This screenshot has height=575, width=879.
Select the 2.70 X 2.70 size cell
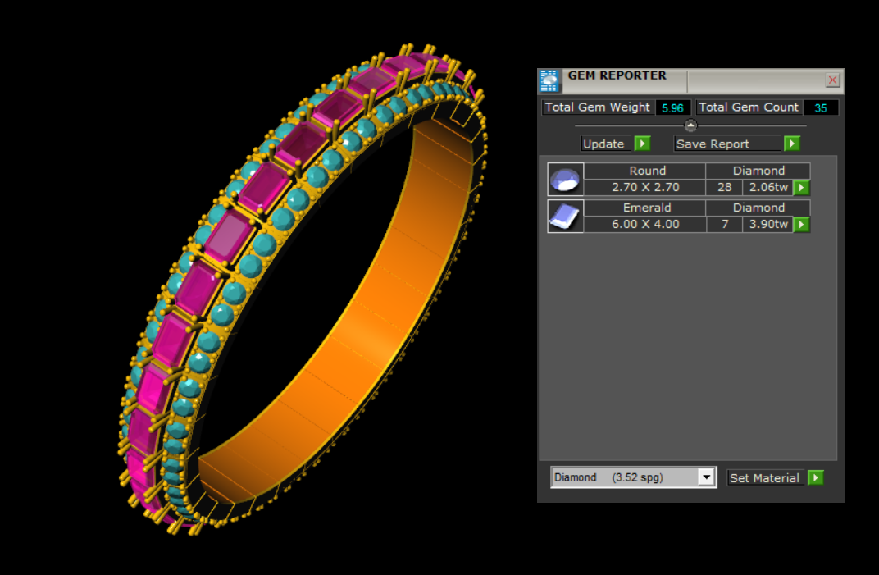click(x=645, y=188)
